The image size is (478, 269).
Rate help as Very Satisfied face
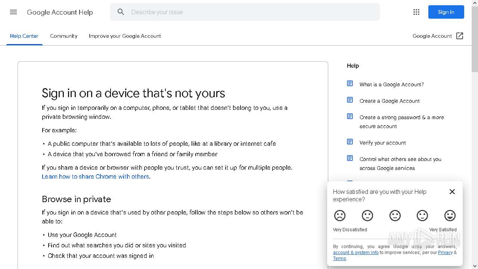[450, 216]
